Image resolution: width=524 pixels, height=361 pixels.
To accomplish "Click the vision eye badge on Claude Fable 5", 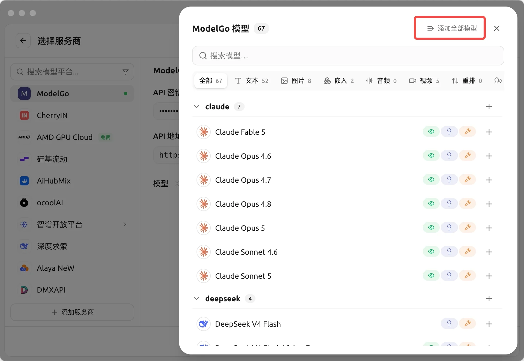I will 431,131.
